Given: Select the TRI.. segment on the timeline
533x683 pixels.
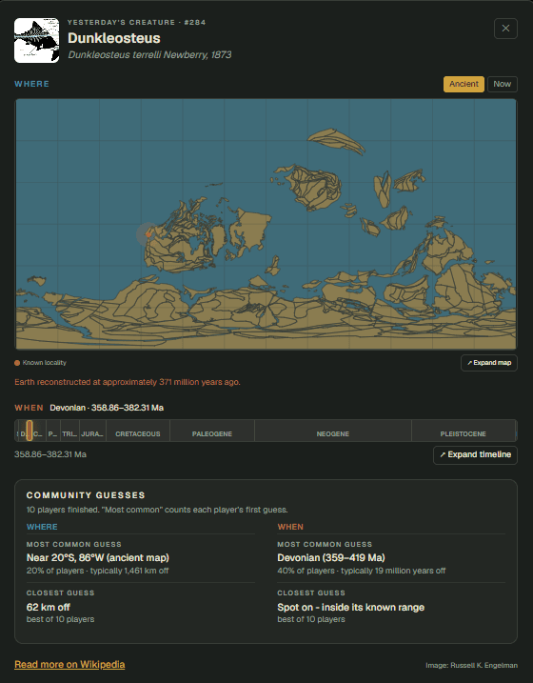Looking at the screenshot, I should coord(69,431).
